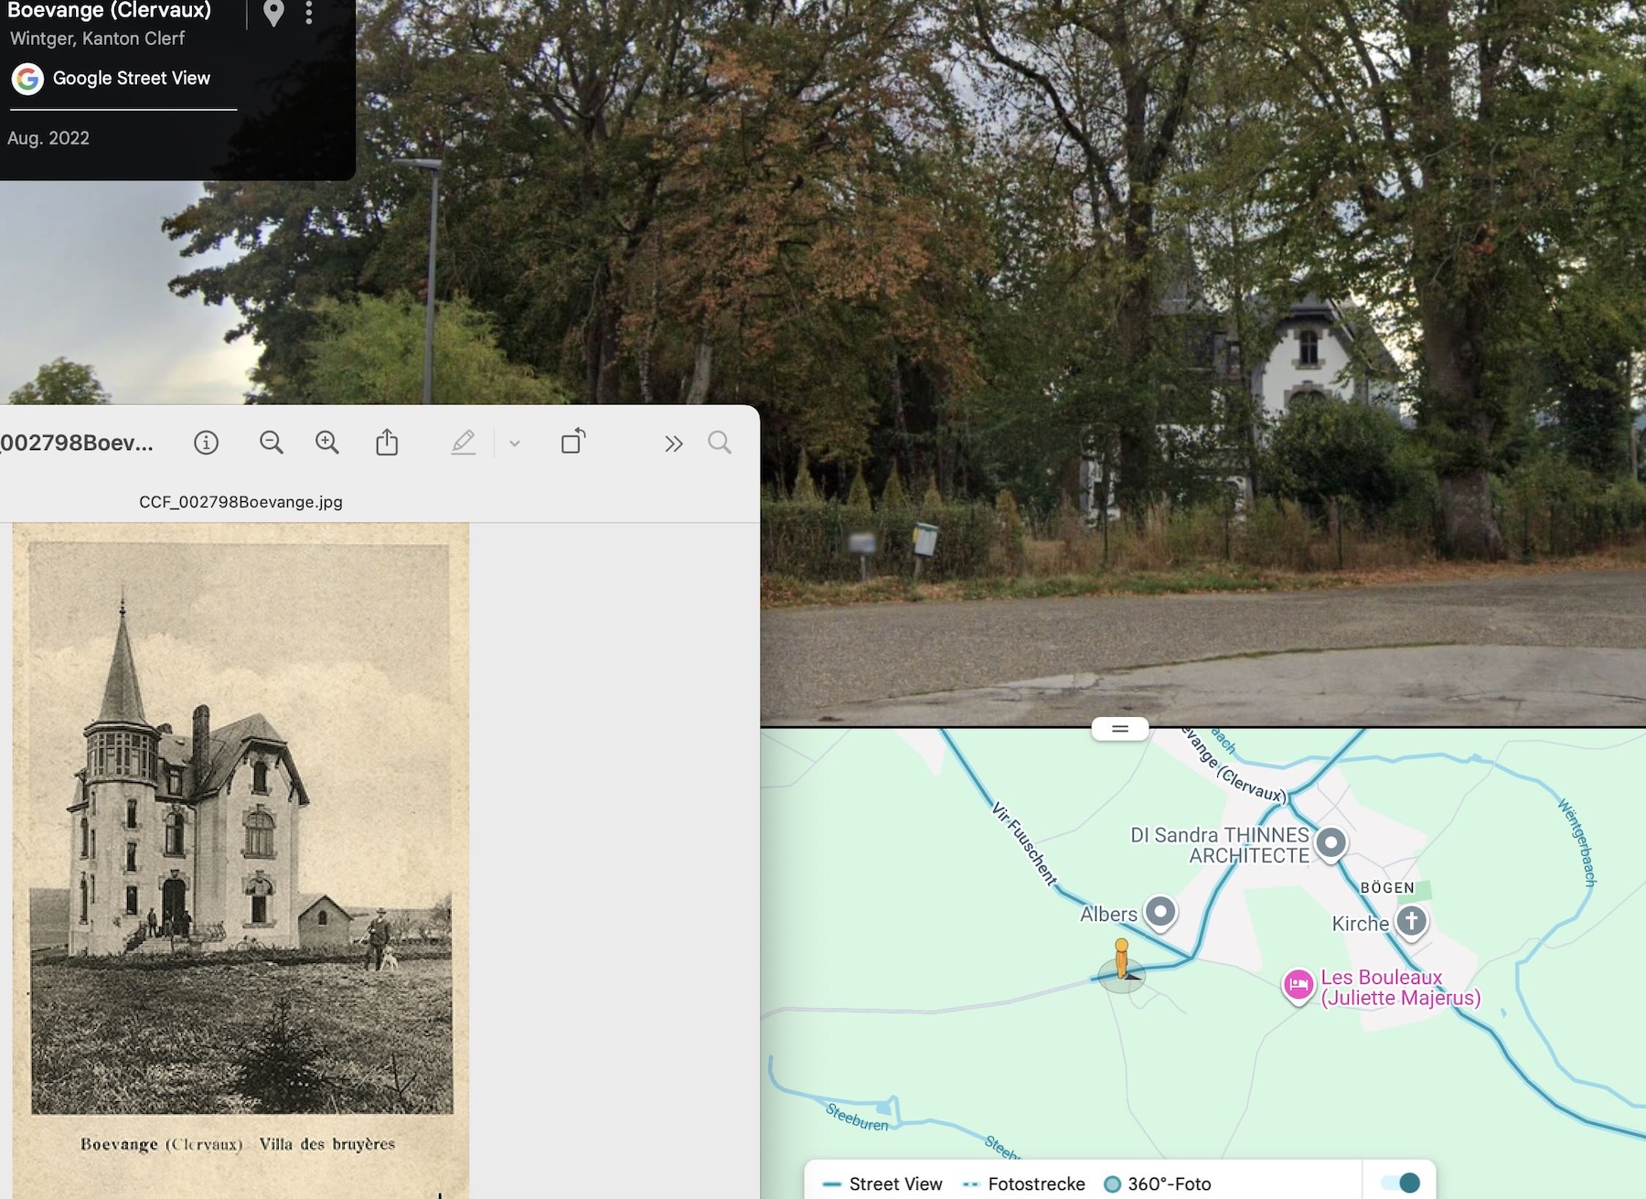
Task: Open Les Bouleaux lodging place marker
Action: tap(1298, 985)
